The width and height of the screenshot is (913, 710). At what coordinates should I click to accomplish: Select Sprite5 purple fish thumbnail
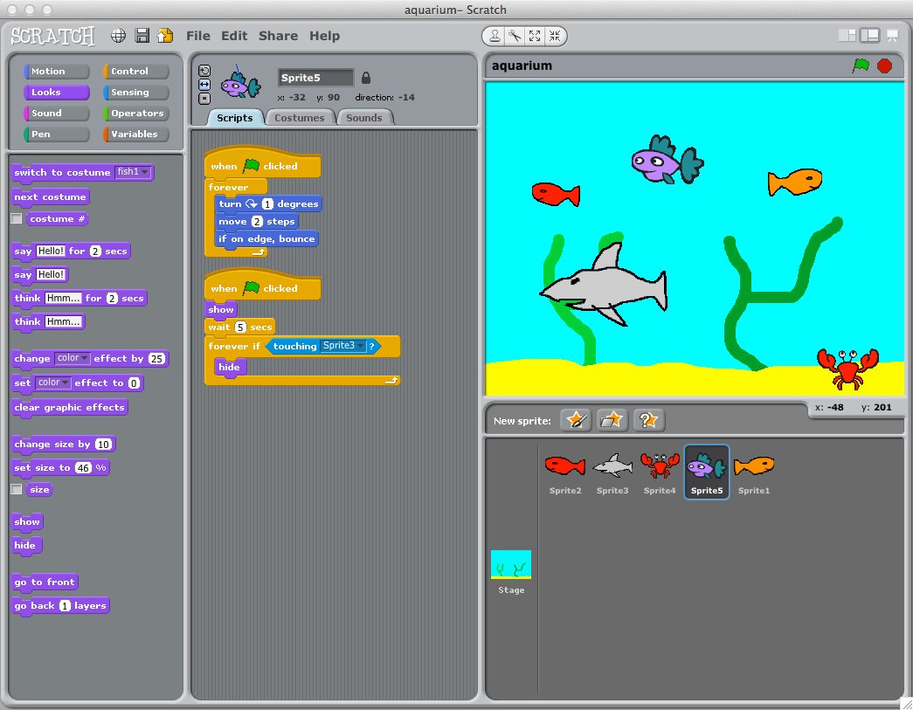[707, 472]
